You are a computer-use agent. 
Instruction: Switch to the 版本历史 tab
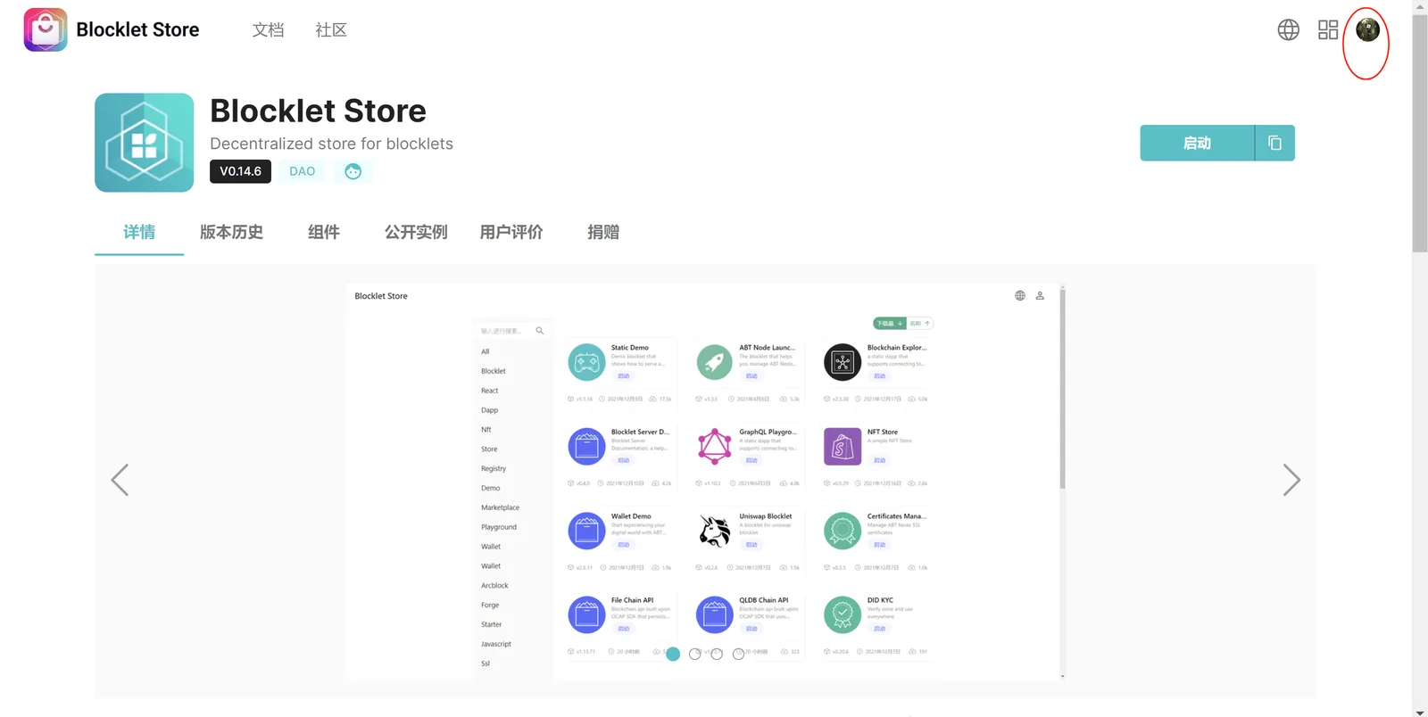(231, 232)
